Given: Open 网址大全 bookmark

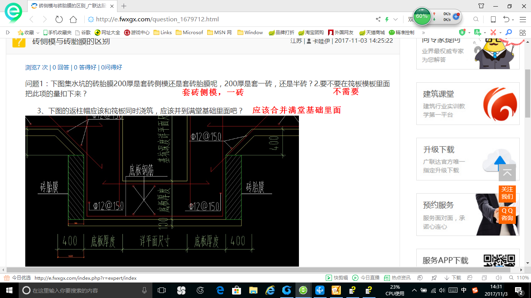Looking at the screenshot, I should coord(108,33).
